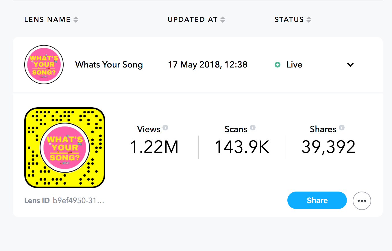Screen dimensions: 392x251
Task: Click the Shares info icon
Action: (342, 128)
